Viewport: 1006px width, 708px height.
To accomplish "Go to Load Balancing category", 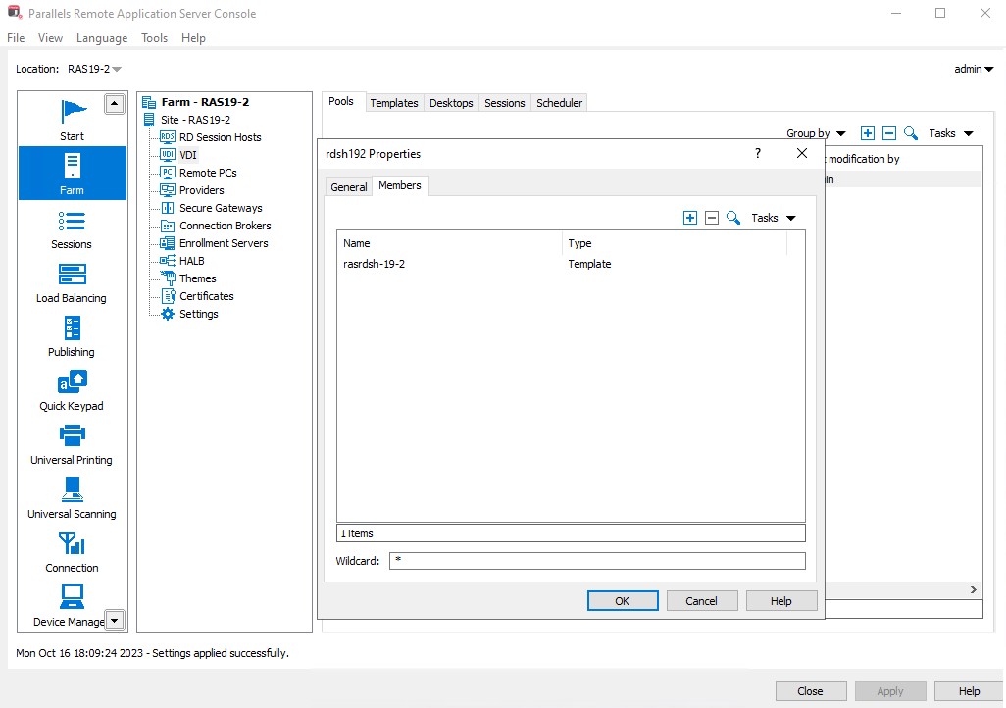I will 72,283.
